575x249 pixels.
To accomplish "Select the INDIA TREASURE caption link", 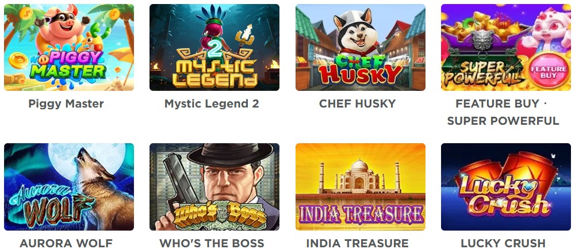I will pyautogui.click(x=358, y=243).
